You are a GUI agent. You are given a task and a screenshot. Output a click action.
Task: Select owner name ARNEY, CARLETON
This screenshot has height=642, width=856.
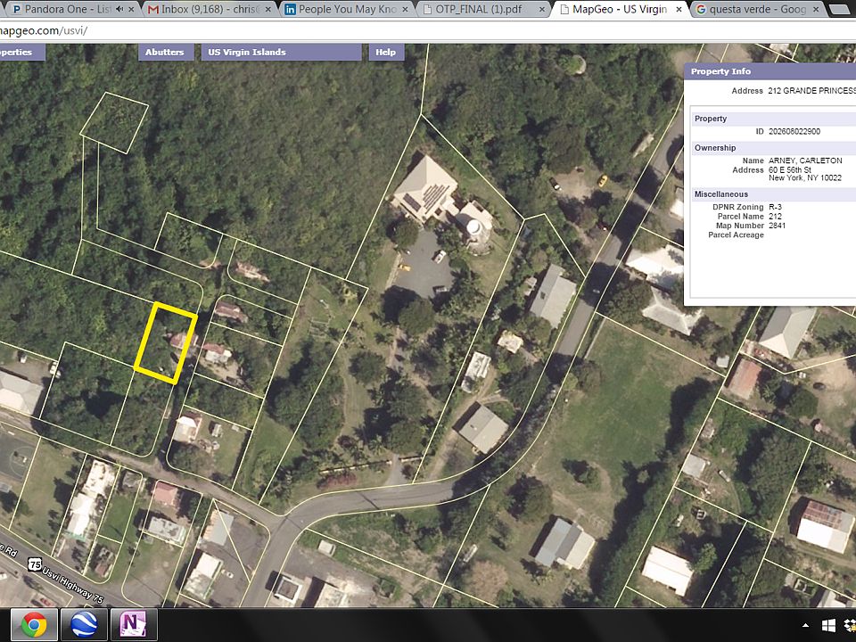click(805, 160)
